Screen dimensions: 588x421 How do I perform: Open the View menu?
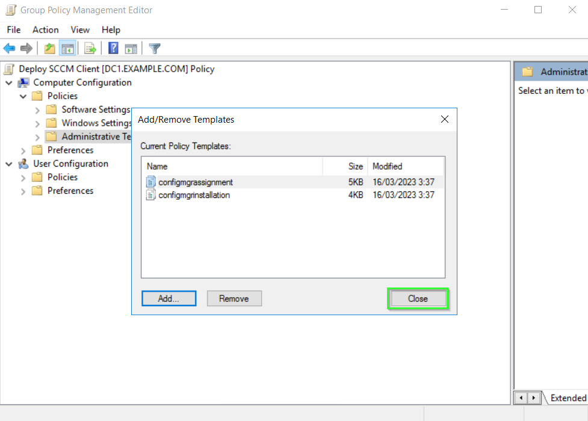coord(79,29)
